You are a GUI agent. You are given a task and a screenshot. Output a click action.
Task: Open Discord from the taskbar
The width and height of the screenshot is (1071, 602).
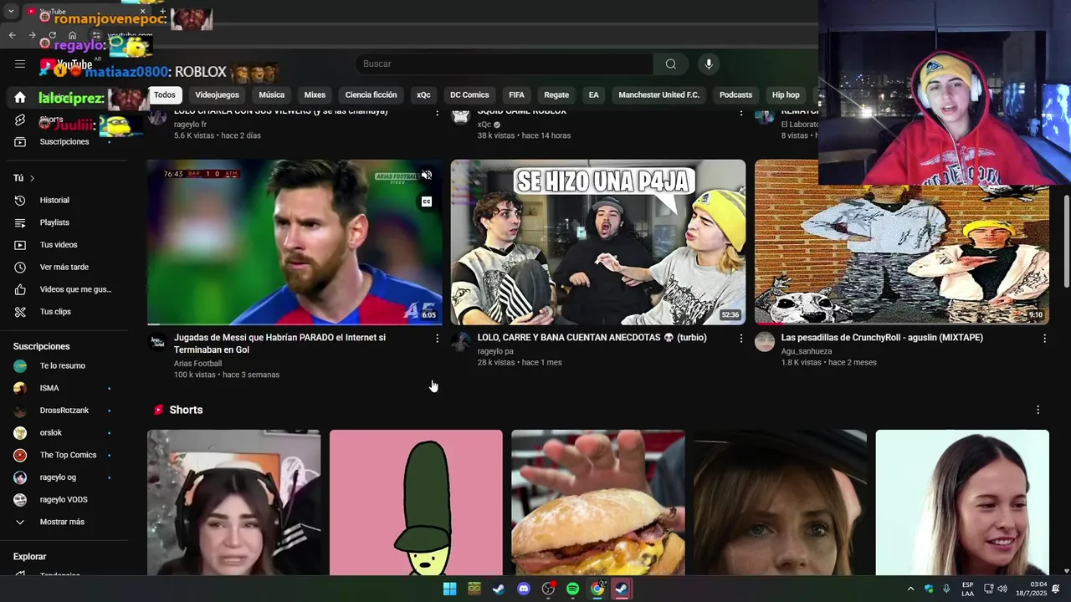(524, 589)
